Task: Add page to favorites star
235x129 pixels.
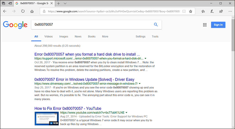Action: (191, 11)
